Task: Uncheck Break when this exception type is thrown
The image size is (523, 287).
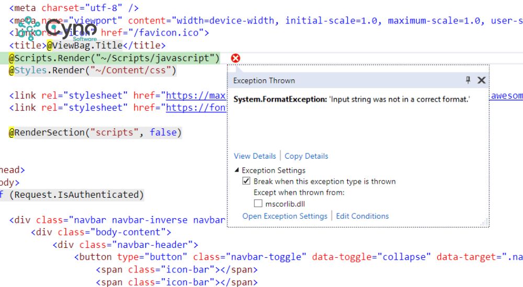Action: point(246,182)
